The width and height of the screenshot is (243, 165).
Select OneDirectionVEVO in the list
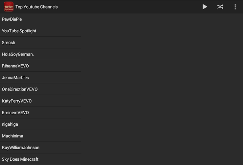[x=40, y=89]
